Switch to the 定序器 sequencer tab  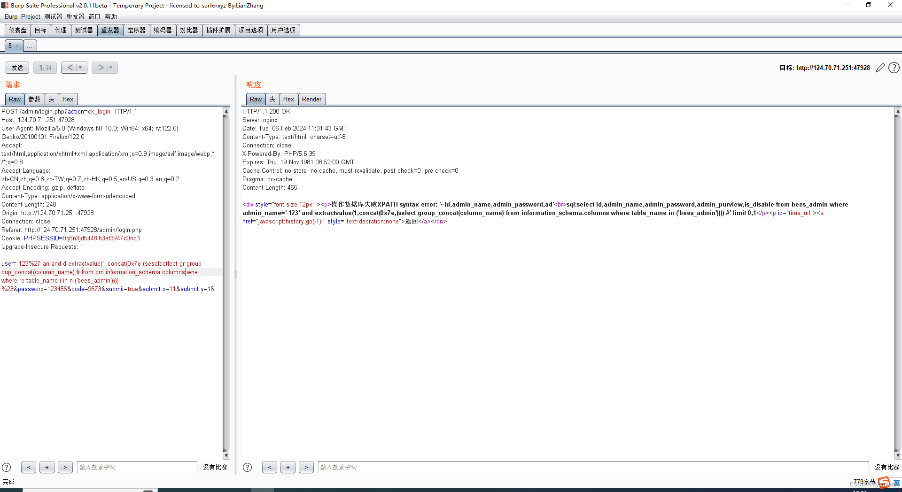tap(137, 30)
